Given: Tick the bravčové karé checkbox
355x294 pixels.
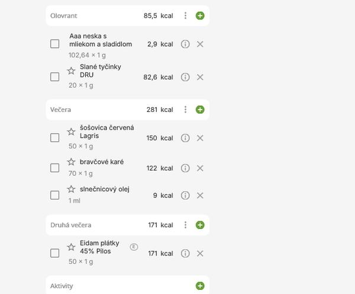Looking at the screenshot, I should point(55,168).
